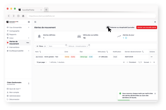Click the Alertes définies bell icon

tap(39, 36)
